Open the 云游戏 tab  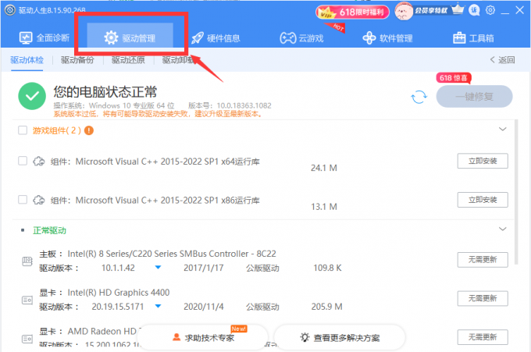coord(301,38)
